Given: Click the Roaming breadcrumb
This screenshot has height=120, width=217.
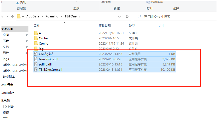Looking at the screenshot, I should pos(52,16).
